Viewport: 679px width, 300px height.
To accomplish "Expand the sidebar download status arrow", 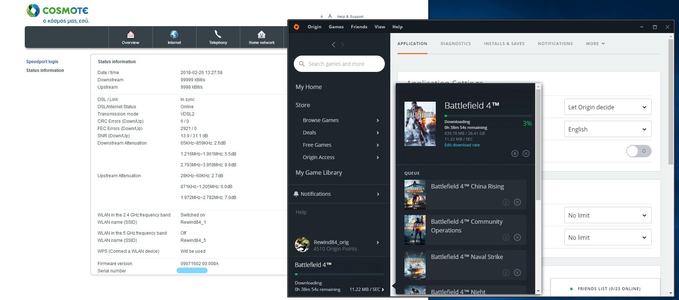I will 383,290.
